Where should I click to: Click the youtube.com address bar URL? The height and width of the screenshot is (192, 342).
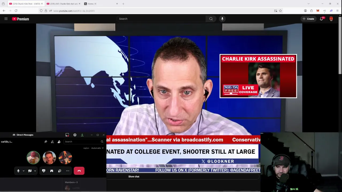[x=74, y=11]
